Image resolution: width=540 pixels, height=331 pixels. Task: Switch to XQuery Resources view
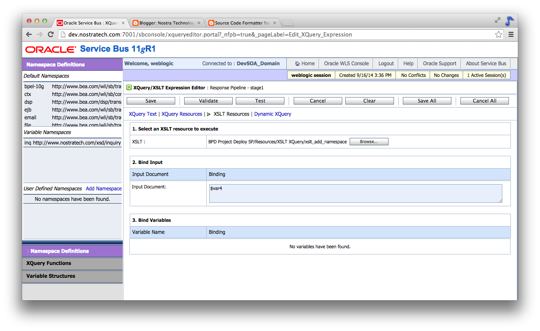[182, 114]
